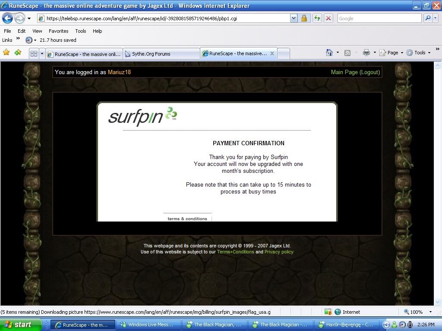Screen dimensions: 442x331
Task: Click the page's upward scroll arrow
Action: (438, 66)
